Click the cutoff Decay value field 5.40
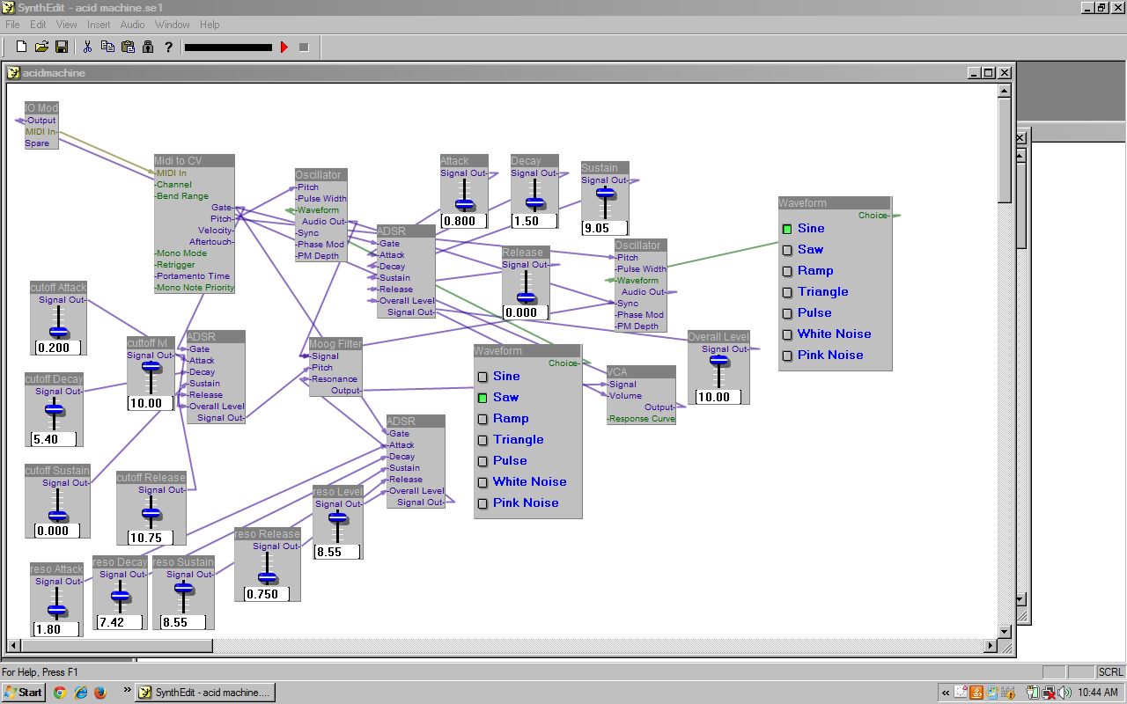This screenshot has width=1127, height=704. pyautogui.click(x=55, y=439)
